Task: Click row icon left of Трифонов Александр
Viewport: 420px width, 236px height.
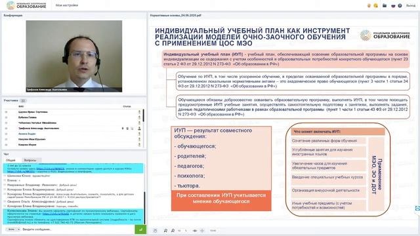Action: (x=6, y=128)
